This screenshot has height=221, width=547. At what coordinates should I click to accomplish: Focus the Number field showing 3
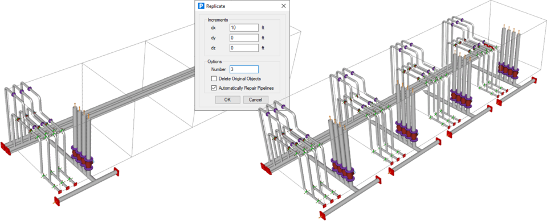(244, 69)
